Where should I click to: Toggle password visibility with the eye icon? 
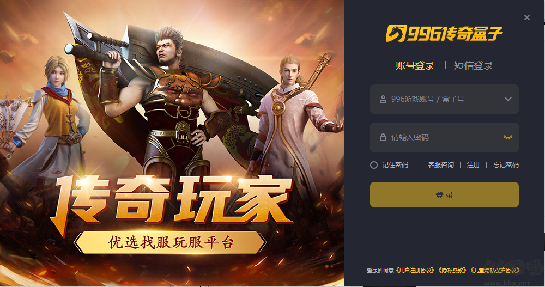pos(508,137)
